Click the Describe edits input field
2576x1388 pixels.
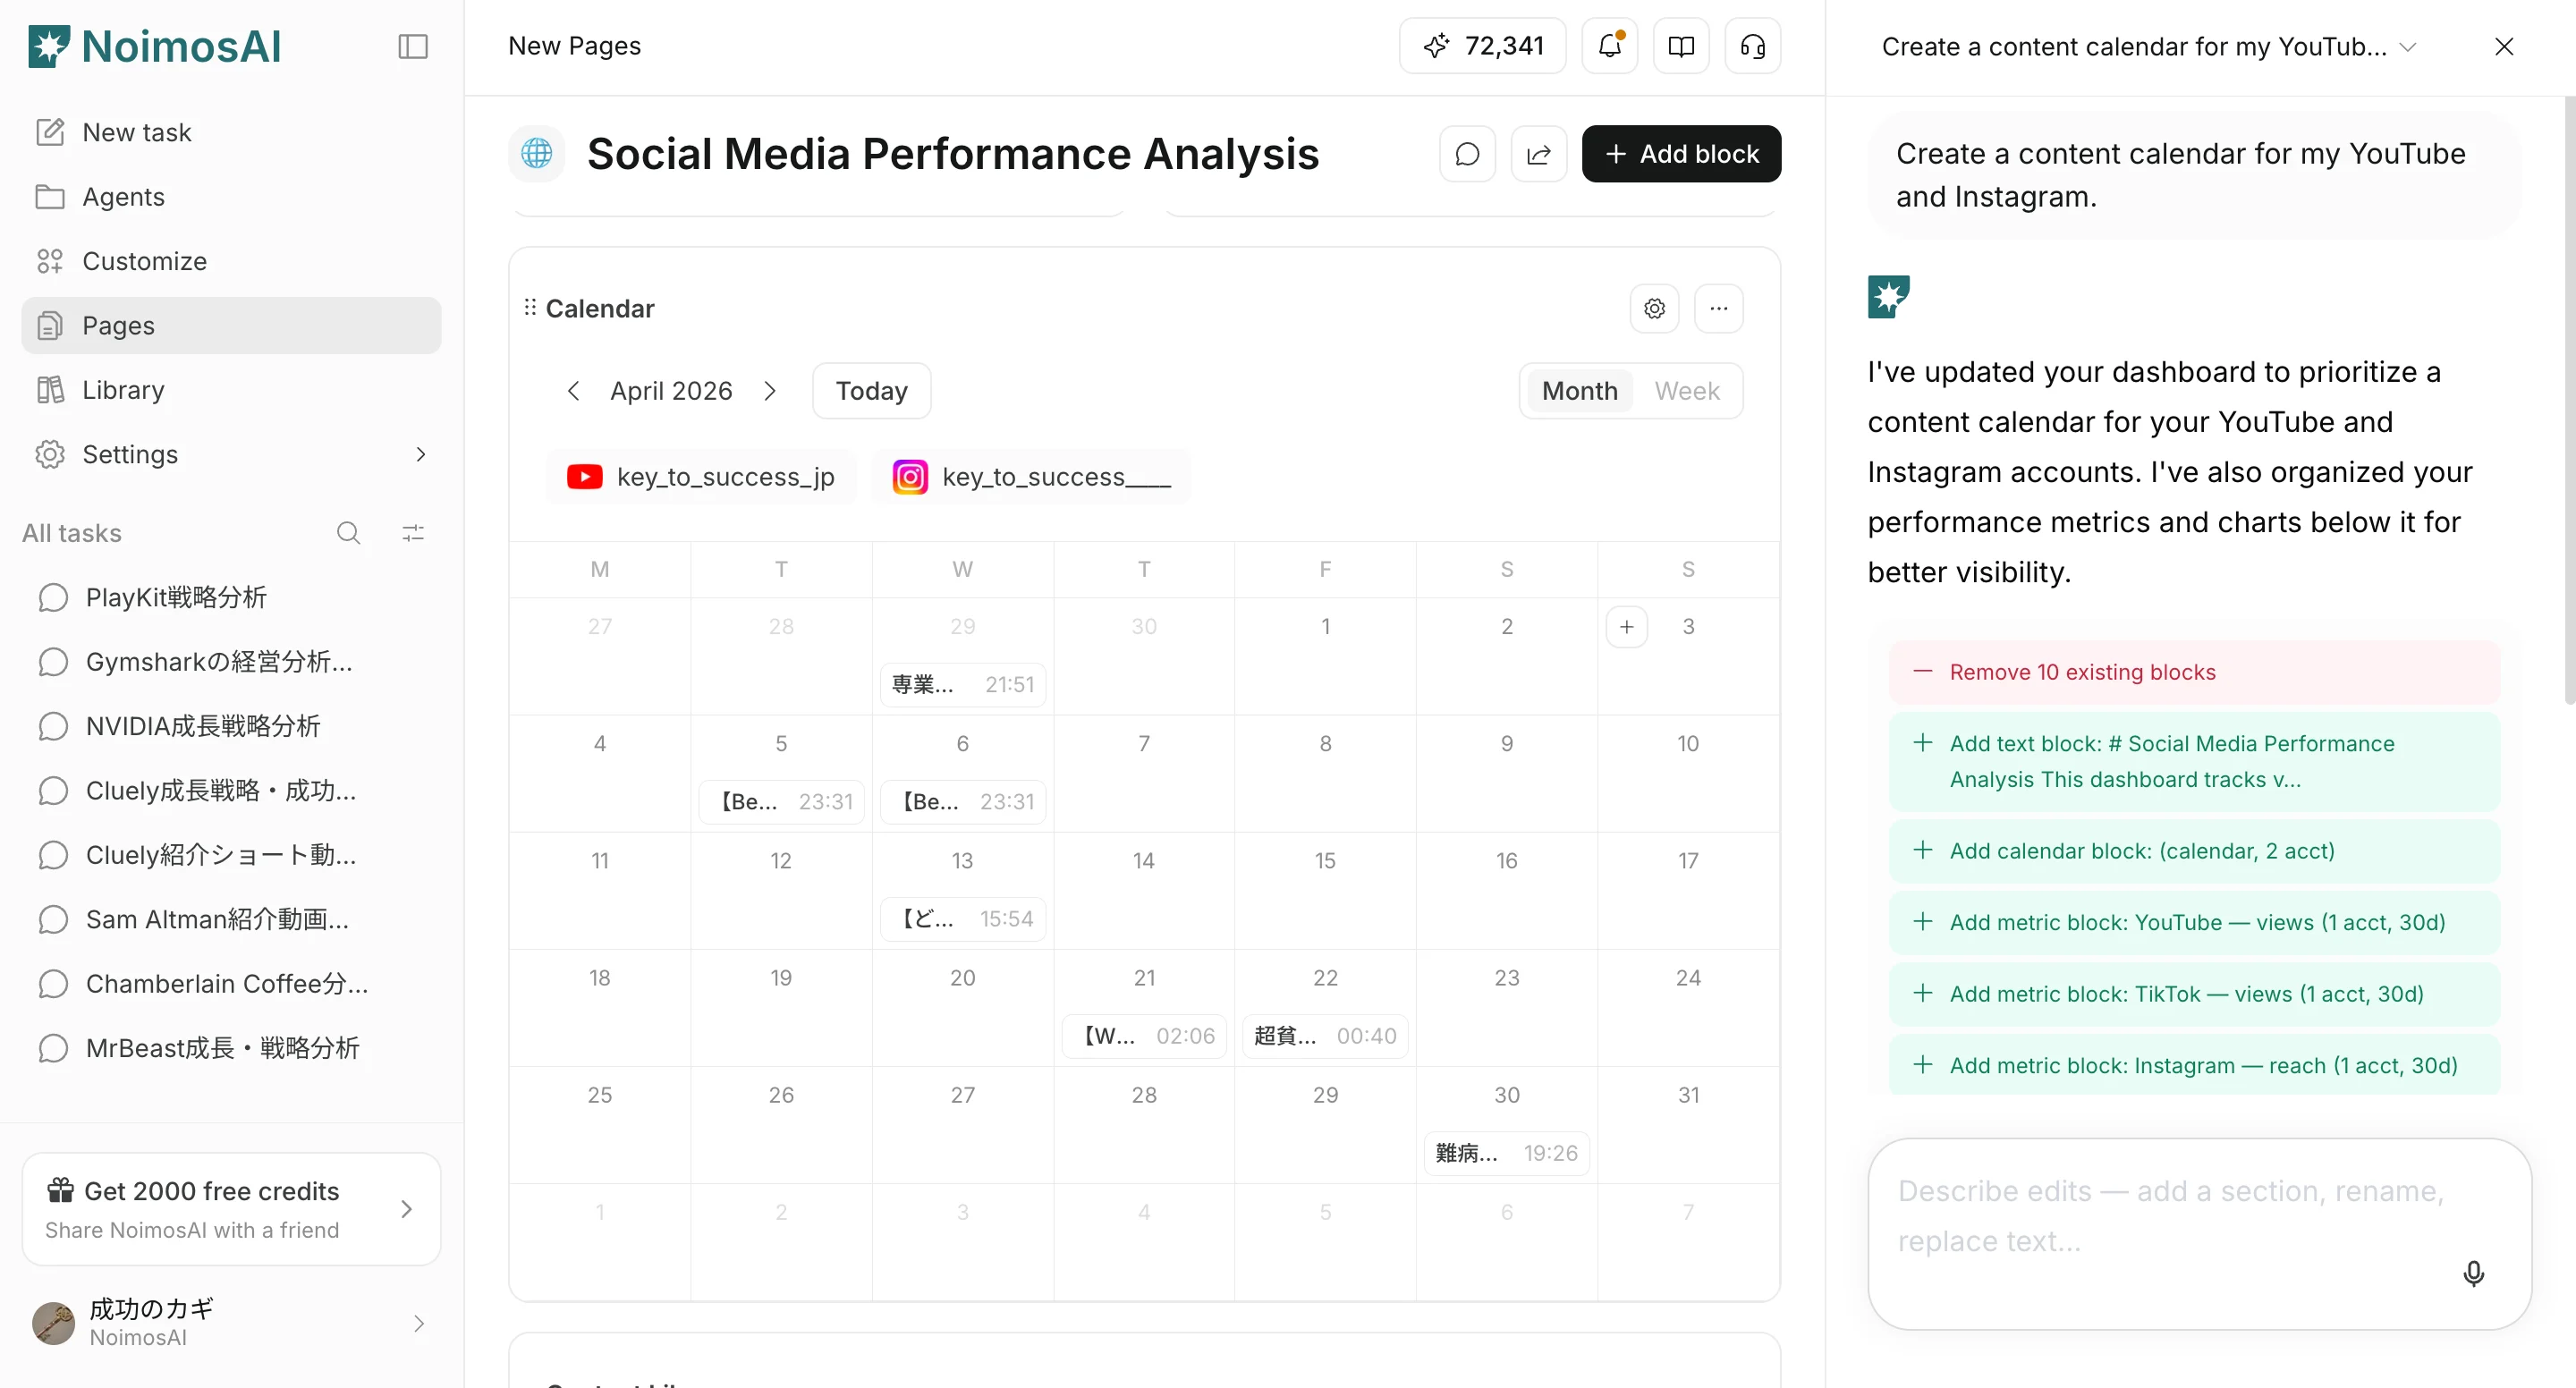point(2199,1234)
